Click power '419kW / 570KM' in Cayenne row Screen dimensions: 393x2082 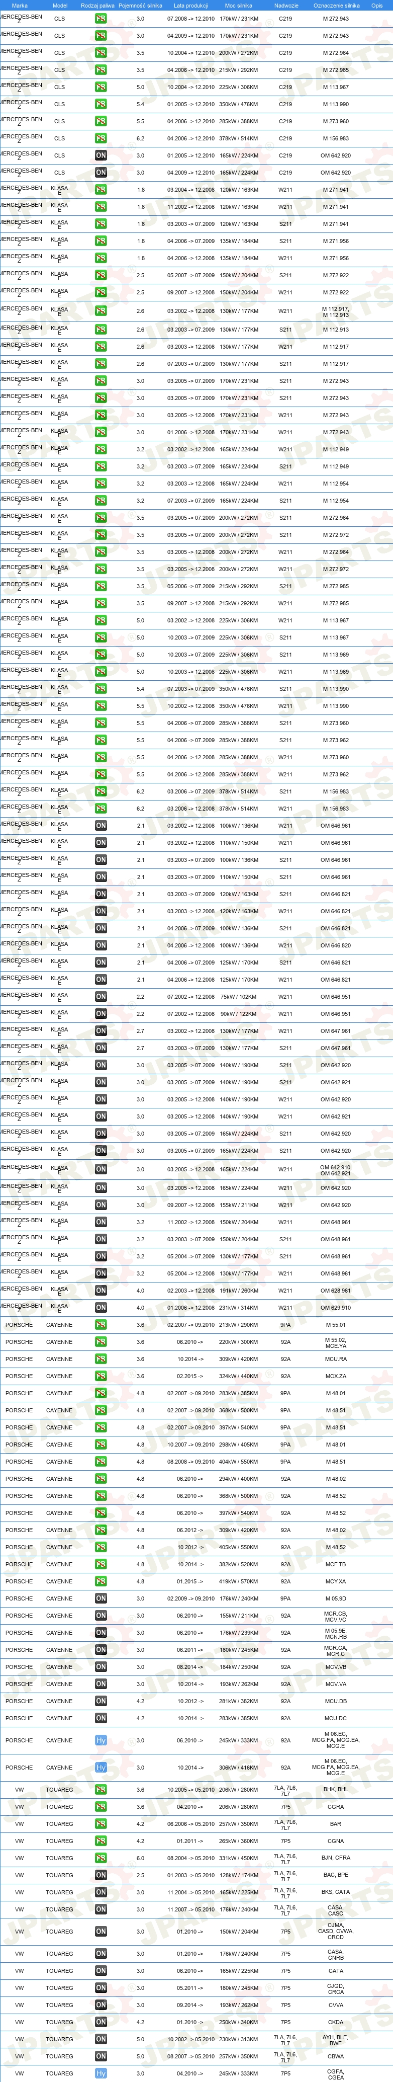click(x=239, y=1581)
